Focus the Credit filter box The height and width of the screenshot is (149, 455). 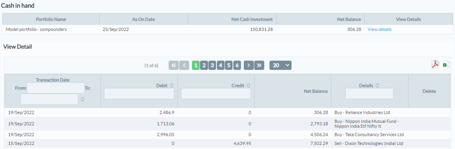(216, 94)
